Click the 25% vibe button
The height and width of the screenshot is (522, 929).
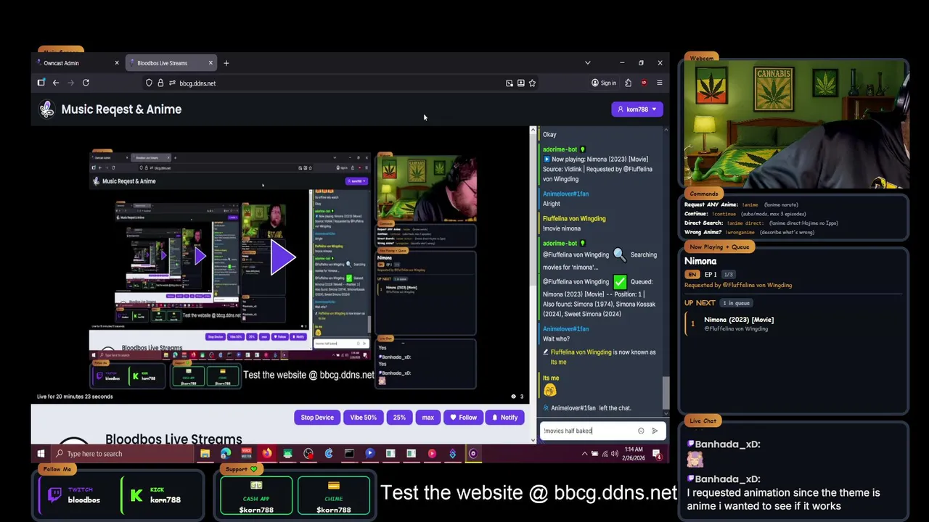click(399, 418)
